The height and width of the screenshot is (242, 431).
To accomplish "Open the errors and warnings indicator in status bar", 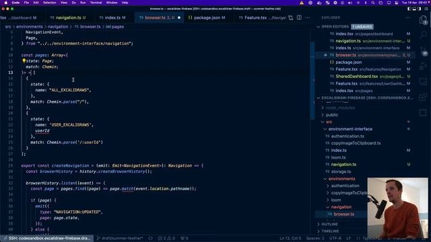I will pos(166,238).
